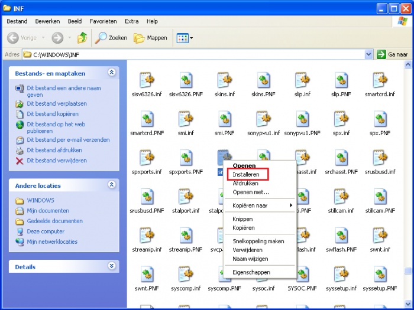Click Dit bestand afdrukken
The image size is (414, 310).
(54, 150)
